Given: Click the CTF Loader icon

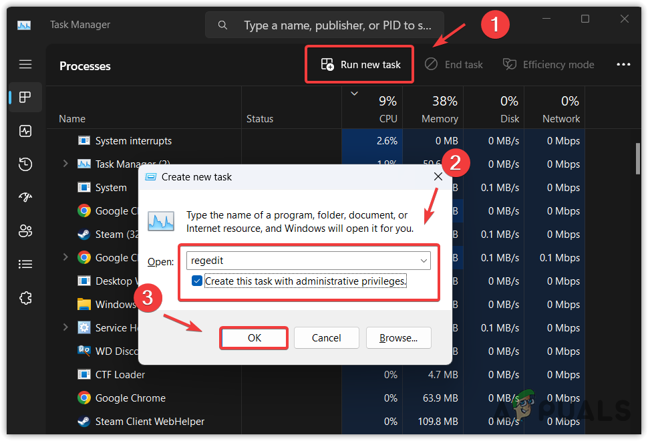Looking at the screenshot, I should [84, 374].
